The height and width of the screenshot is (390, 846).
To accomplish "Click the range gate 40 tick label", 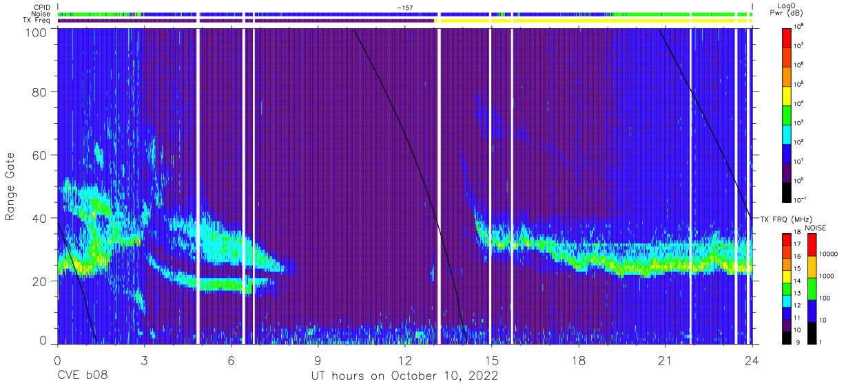I will pyautogui.click(x=39, y=218).
